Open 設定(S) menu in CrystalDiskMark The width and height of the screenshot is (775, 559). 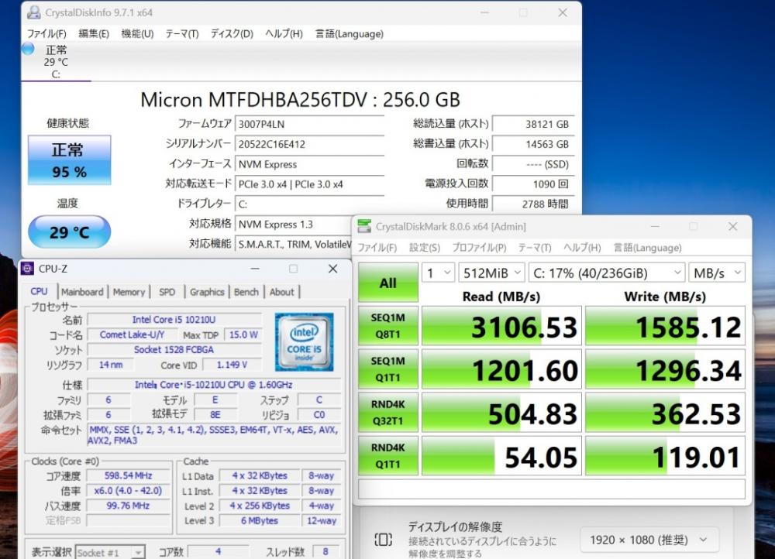(x=424, y=248)
